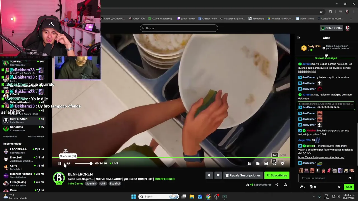Click Mostrar Menos in the sidebar
This screenshot has width=358, height=201.
(36, 137)
